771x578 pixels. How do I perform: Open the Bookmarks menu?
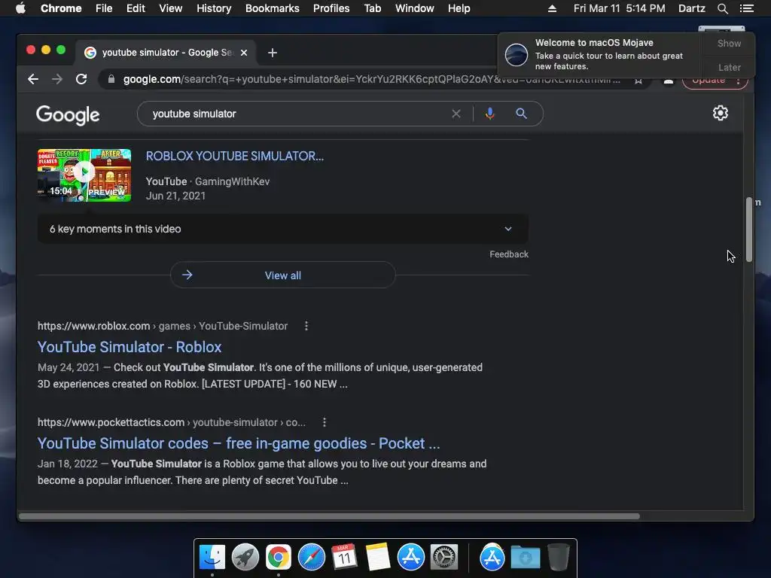(x=273, y=8)
